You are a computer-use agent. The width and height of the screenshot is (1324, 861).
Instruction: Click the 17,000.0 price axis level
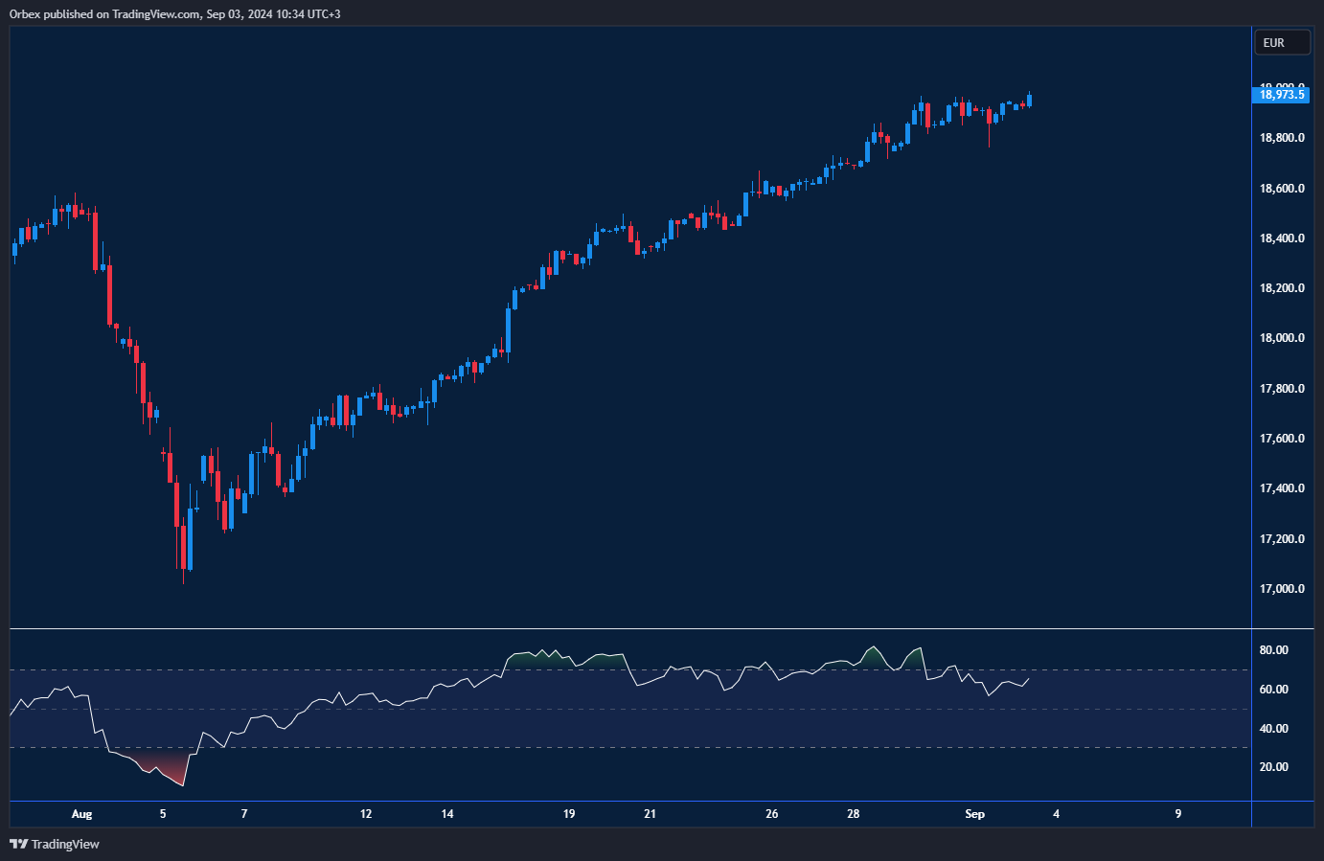[1281, 589]
